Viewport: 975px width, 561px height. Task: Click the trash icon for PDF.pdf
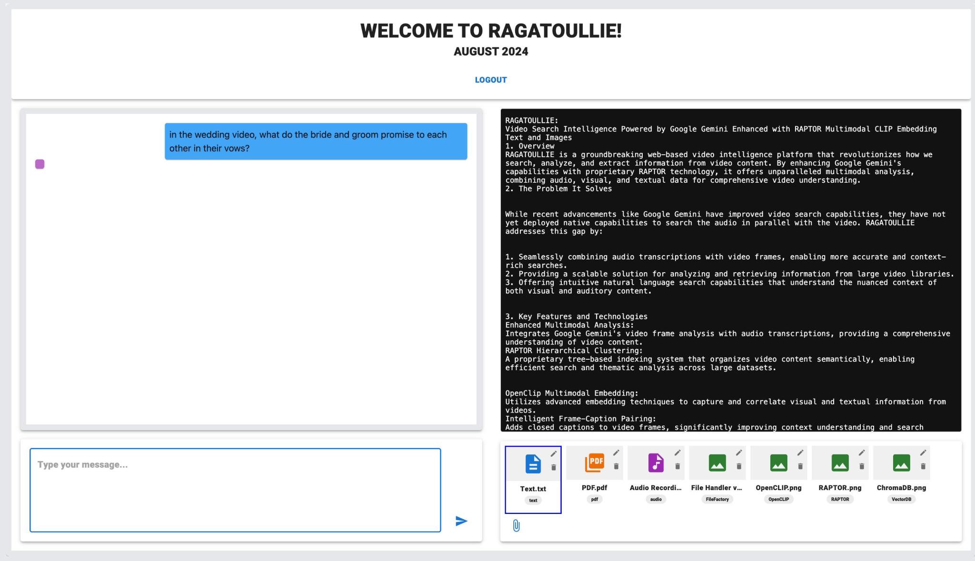(616, 466)
